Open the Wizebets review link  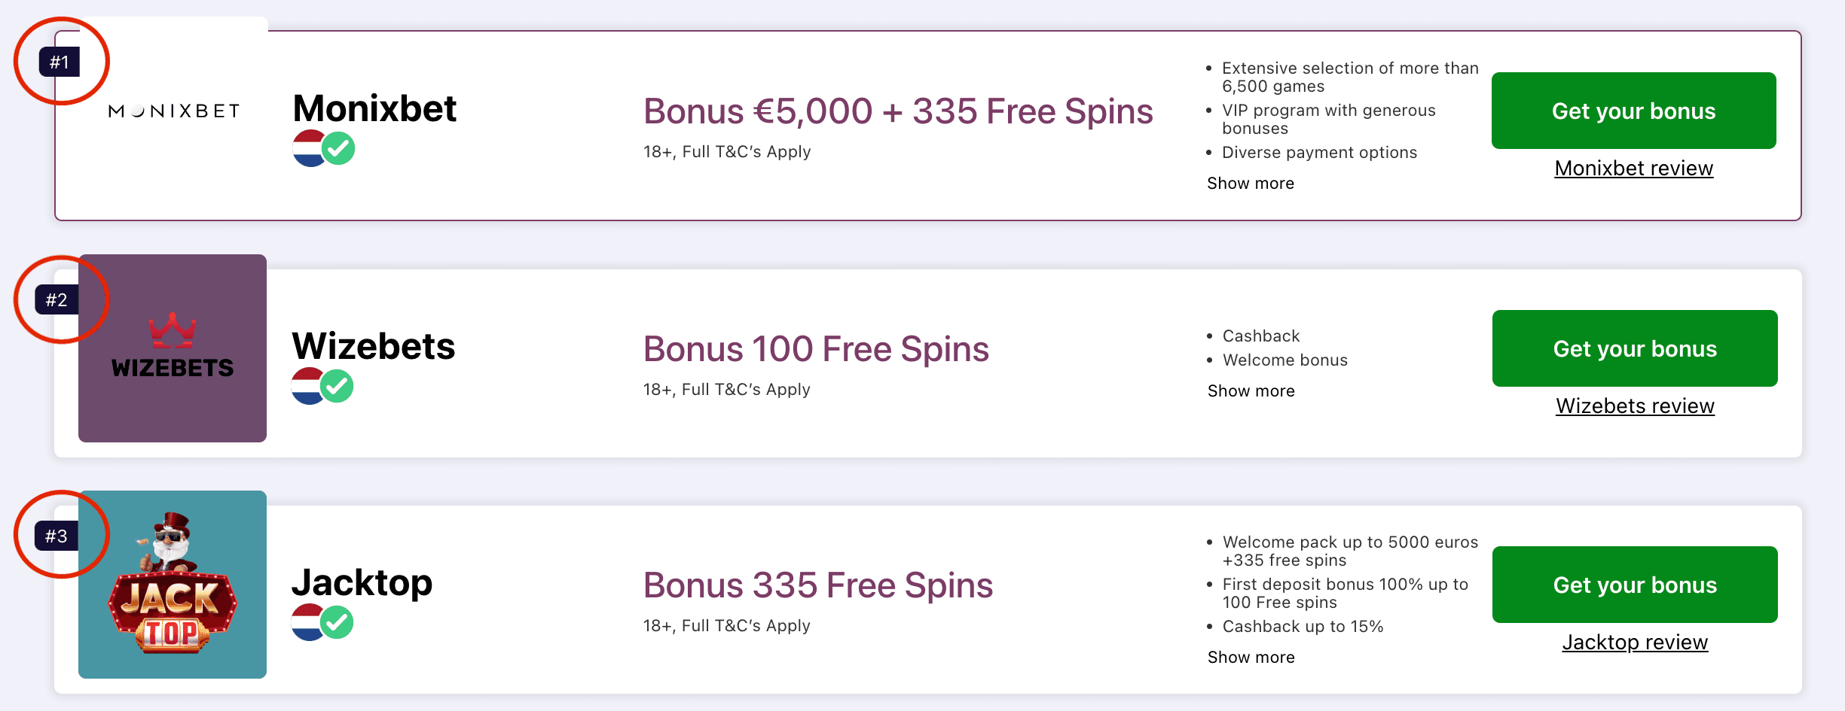coord(1636,406)
